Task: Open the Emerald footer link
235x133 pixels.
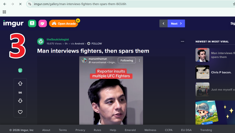Action: (x=130, y=130)
